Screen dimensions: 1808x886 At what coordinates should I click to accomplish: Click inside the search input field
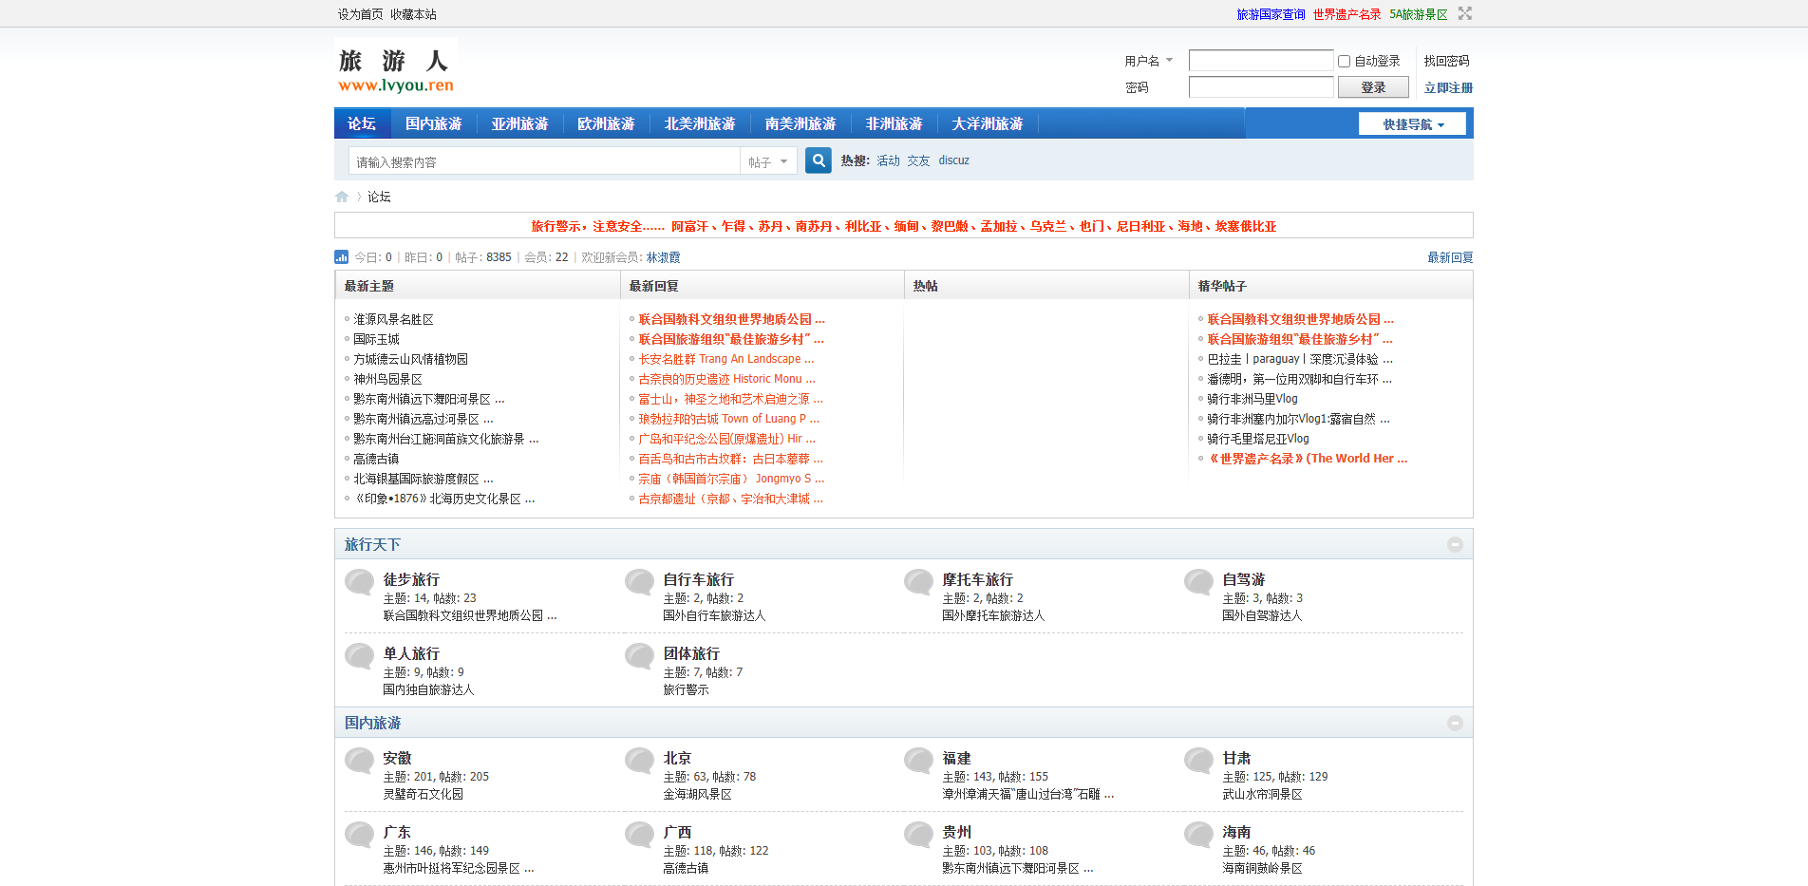[541, 160]
